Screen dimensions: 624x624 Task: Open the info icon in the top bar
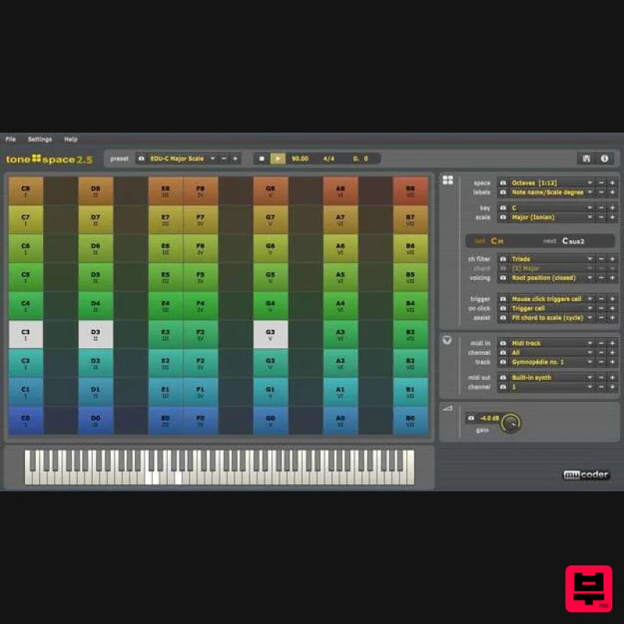pyautogui.click(x=604, y=158)
